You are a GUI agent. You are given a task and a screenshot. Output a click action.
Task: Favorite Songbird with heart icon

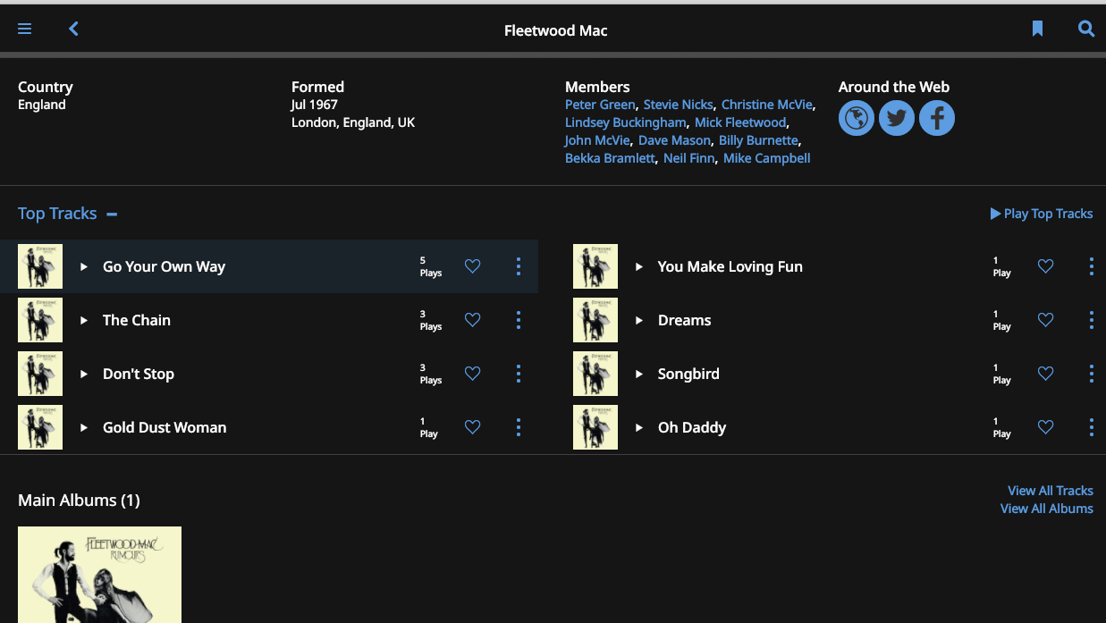pyautogui.click(x=1045, y=374)
